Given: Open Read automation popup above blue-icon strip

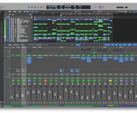Looking at the screenshot, I should pos(29,78).
